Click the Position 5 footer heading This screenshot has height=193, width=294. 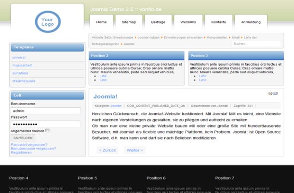click(x=87, y=178)
